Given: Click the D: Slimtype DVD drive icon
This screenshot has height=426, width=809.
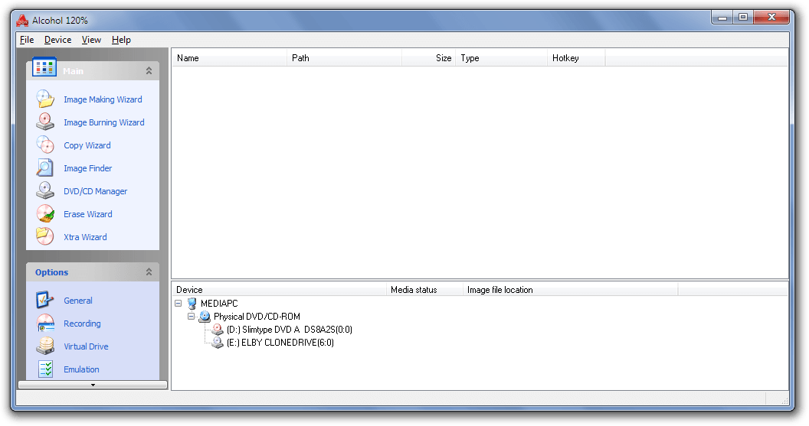Looking at the screenshot, I should click(x=218, y=329).
